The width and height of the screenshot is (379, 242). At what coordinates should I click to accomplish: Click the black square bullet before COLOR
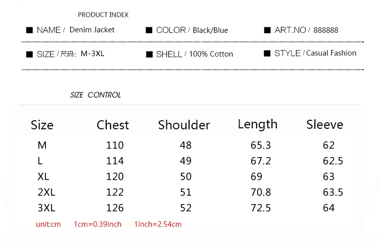point(149,30)
